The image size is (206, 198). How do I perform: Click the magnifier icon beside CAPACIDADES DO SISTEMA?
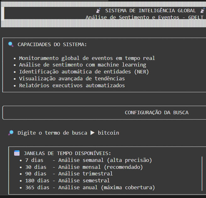coord(11,44)
